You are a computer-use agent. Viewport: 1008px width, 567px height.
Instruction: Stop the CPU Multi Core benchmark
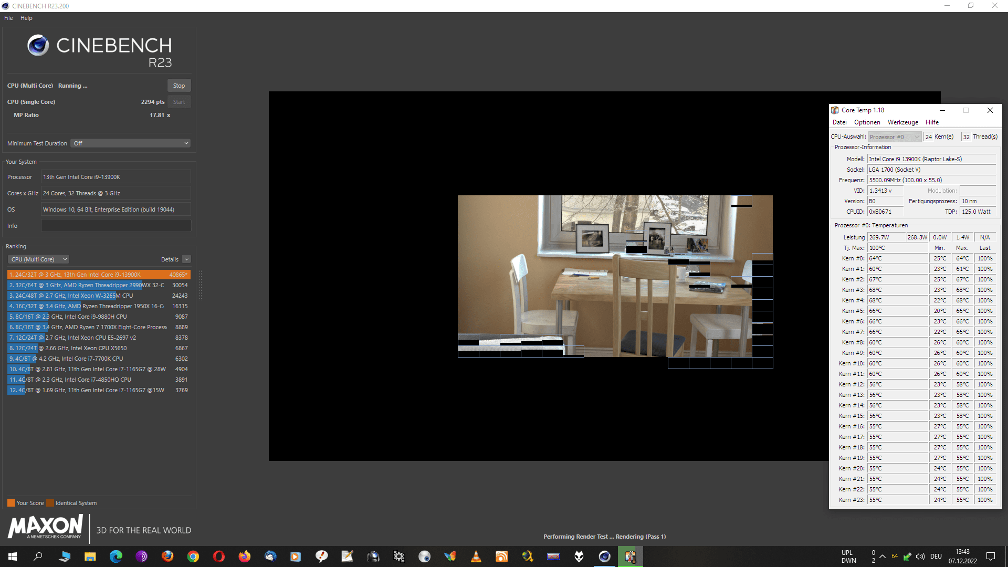tap(179, 86)
